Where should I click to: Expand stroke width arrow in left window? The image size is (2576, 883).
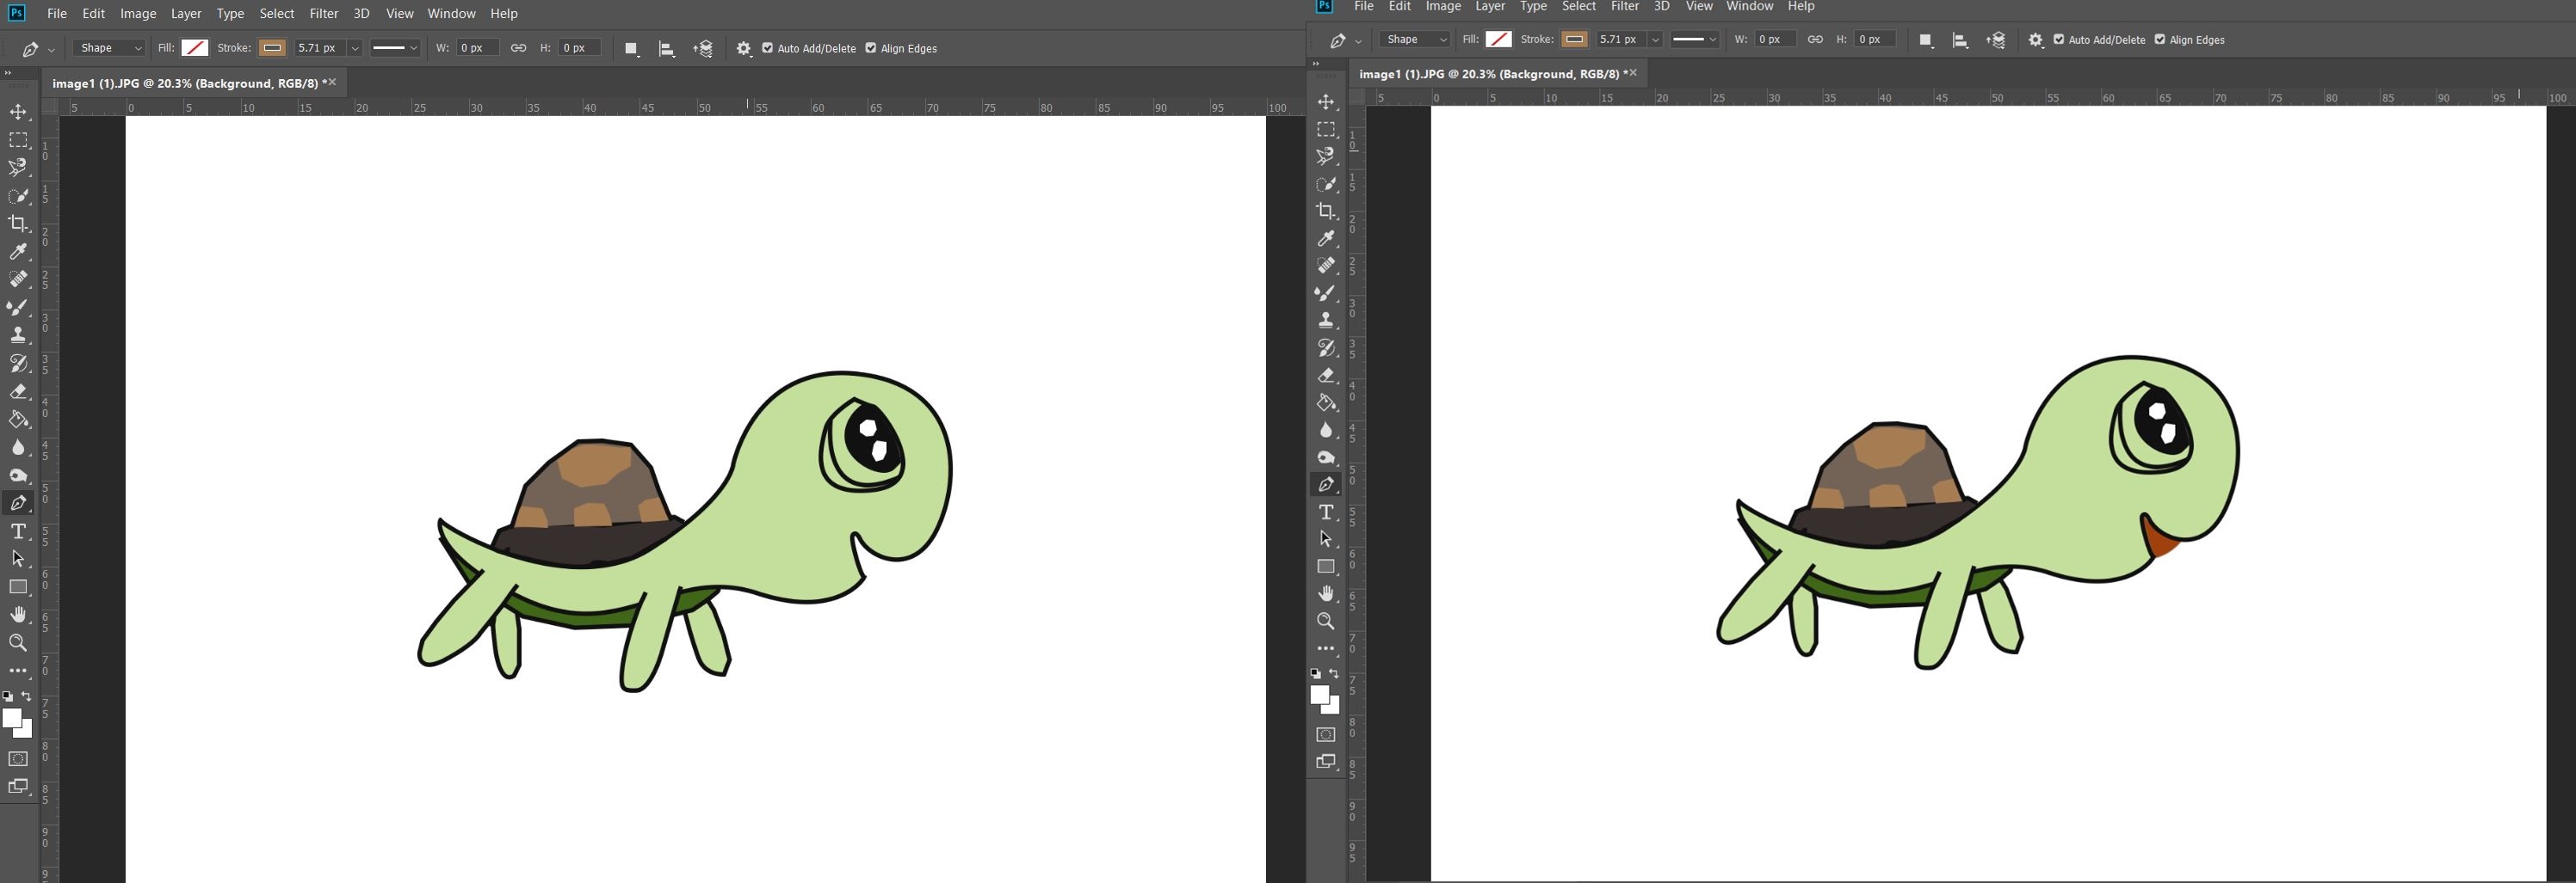[x=354, y=48]
